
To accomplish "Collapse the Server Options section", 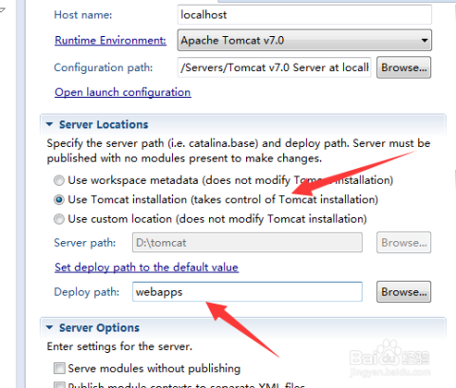I will pyautogui.click(x=49, y=327).
